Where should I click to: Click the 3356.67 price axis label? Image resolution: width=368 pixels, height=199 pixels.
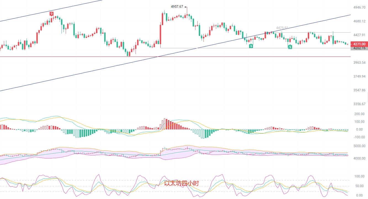click(x=359, y=104)
